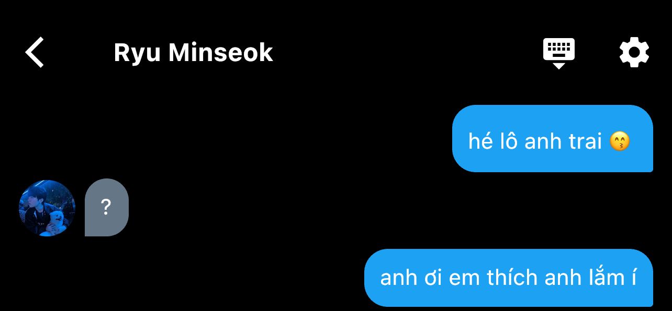Go back using the left arrow
This screenshot has height=311, width=672.
click(x=35, y=52)
